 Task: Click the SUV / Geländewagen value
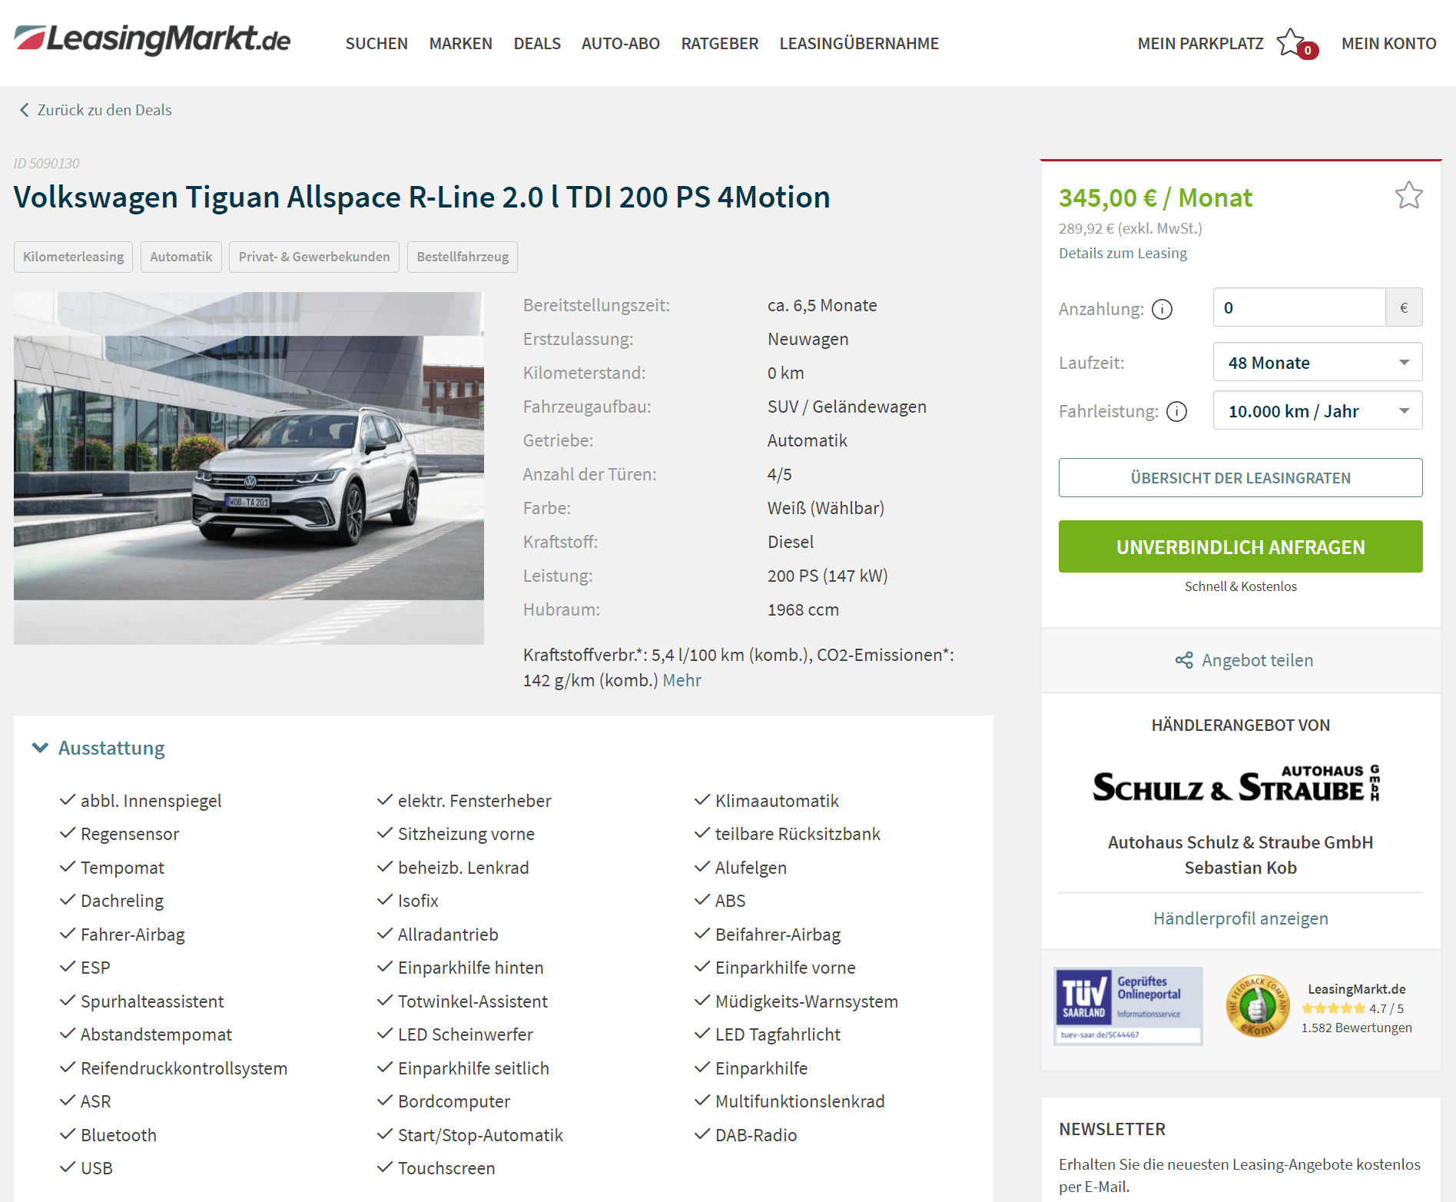tap(847, 407)
